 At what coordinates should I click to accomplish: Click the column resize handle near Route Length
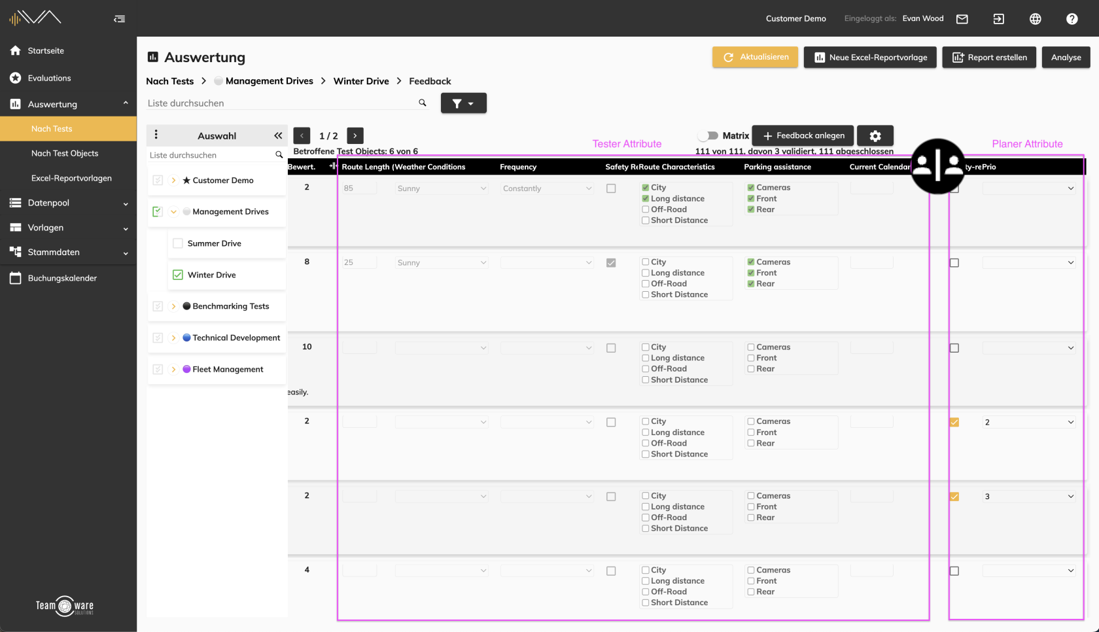[x=334, y=166]
